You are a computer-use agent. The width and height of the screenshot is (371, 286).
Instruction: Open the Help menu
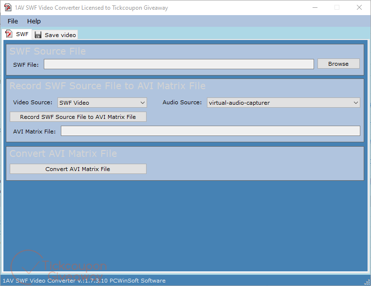click(34, 21)
